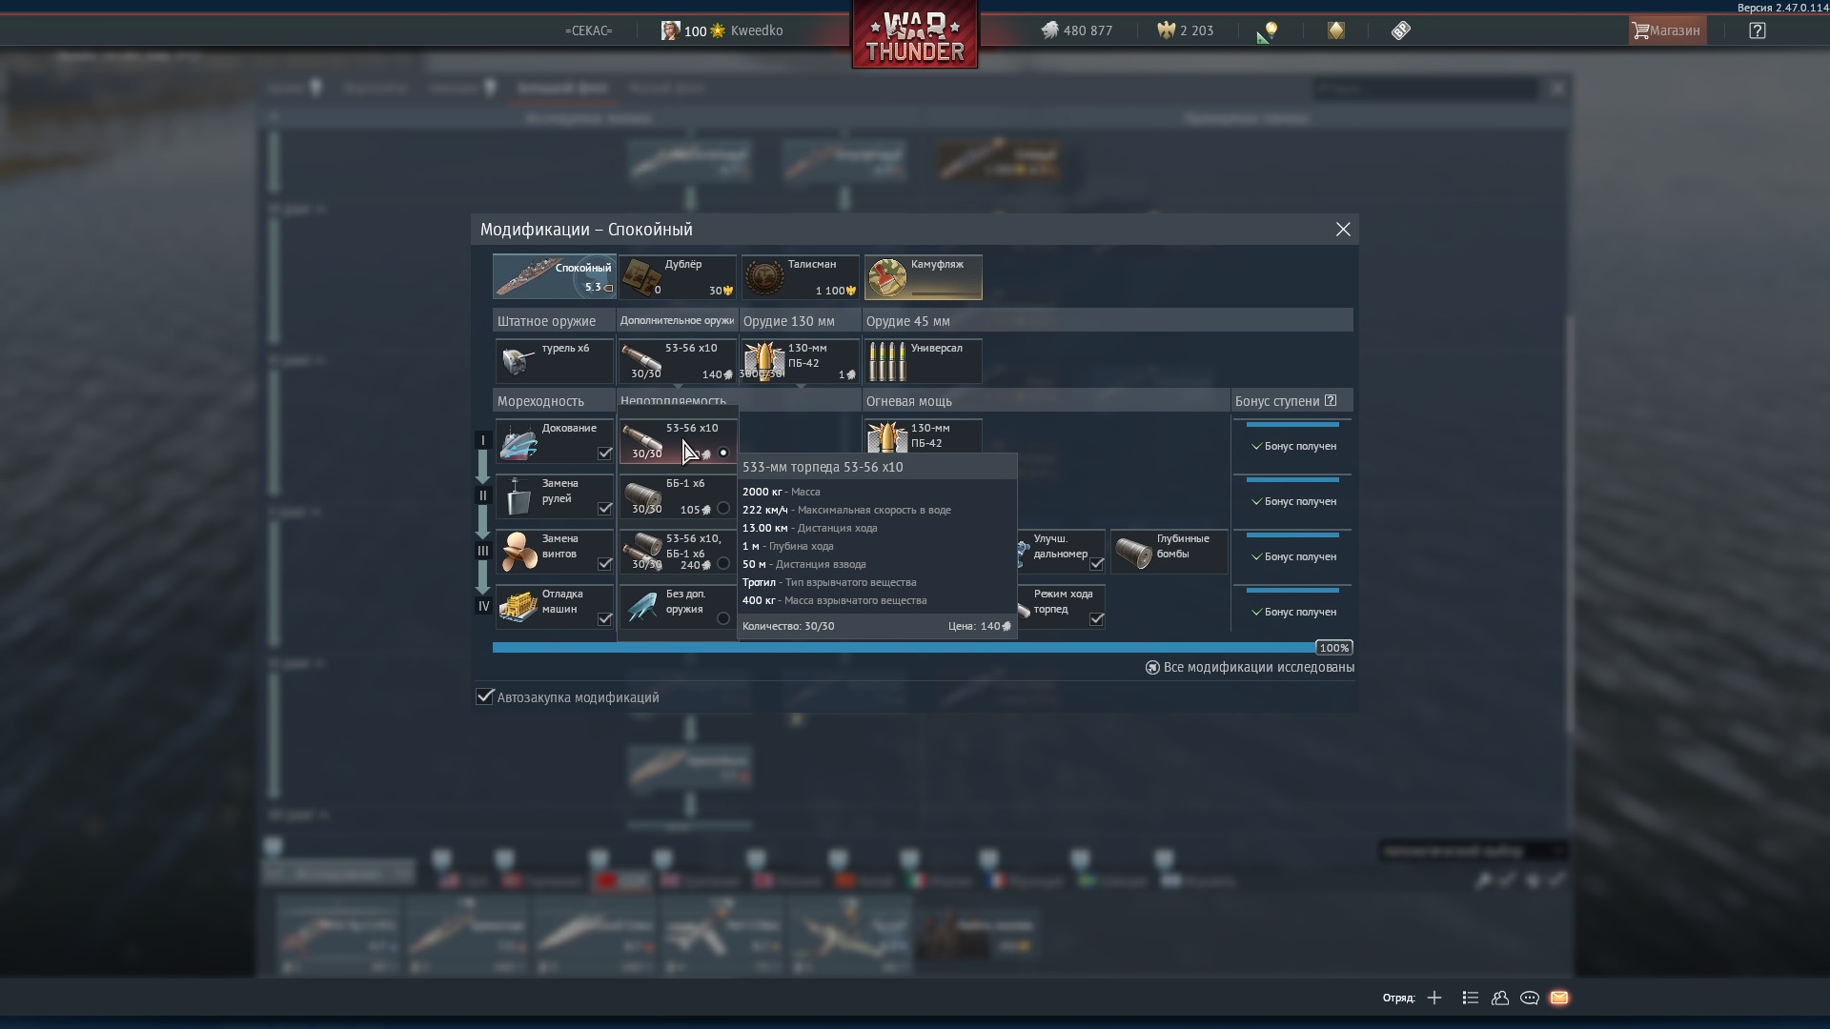
Task: Select the Талисман talisman item
Action: [x=801, y=277]
